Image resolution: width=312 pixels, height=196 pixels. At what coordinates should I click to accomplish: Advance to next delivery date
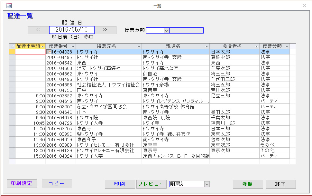(x=105, y=30)
